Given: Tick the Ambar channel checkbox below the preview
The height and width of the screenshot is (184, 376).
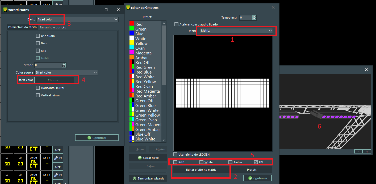Looking at the screenshot, I should (x=230, y=162).
